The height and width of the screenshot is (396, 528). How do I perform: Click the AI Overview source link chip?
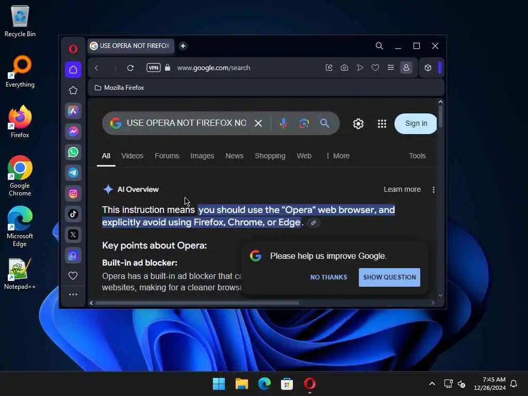click(x=313, y=223)
